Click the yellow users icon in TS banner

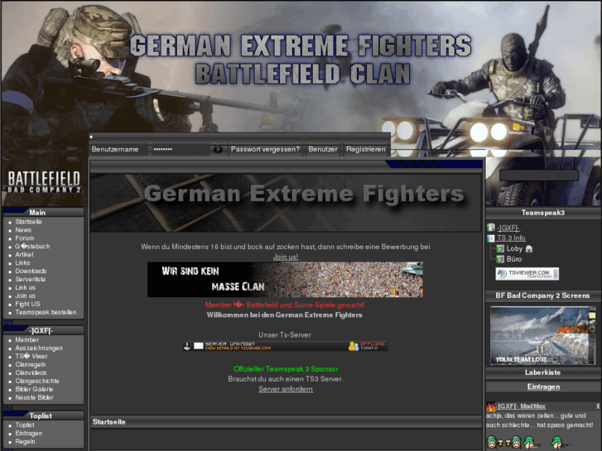354,346
